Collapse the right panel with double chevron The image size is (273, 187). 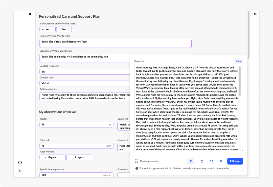click(255, 14)
